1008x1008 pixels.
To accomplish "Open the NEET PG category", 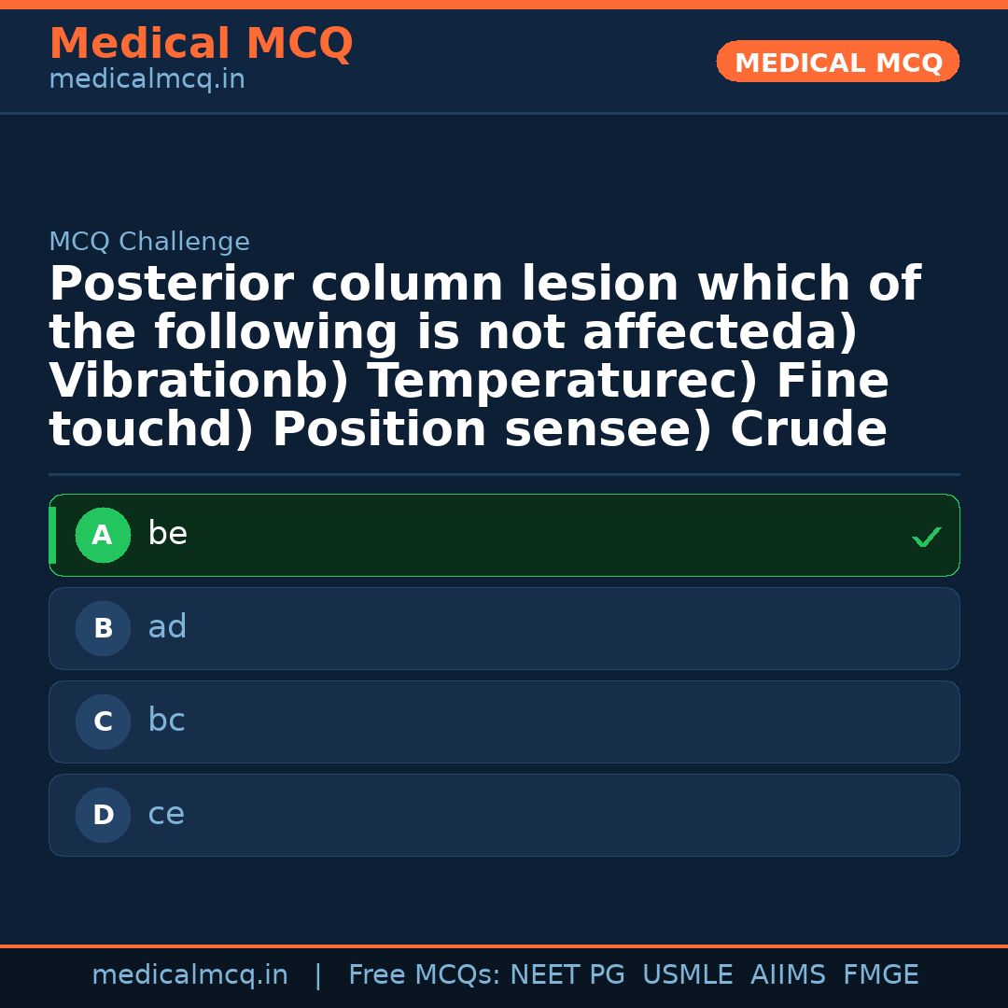I will 567,974.
